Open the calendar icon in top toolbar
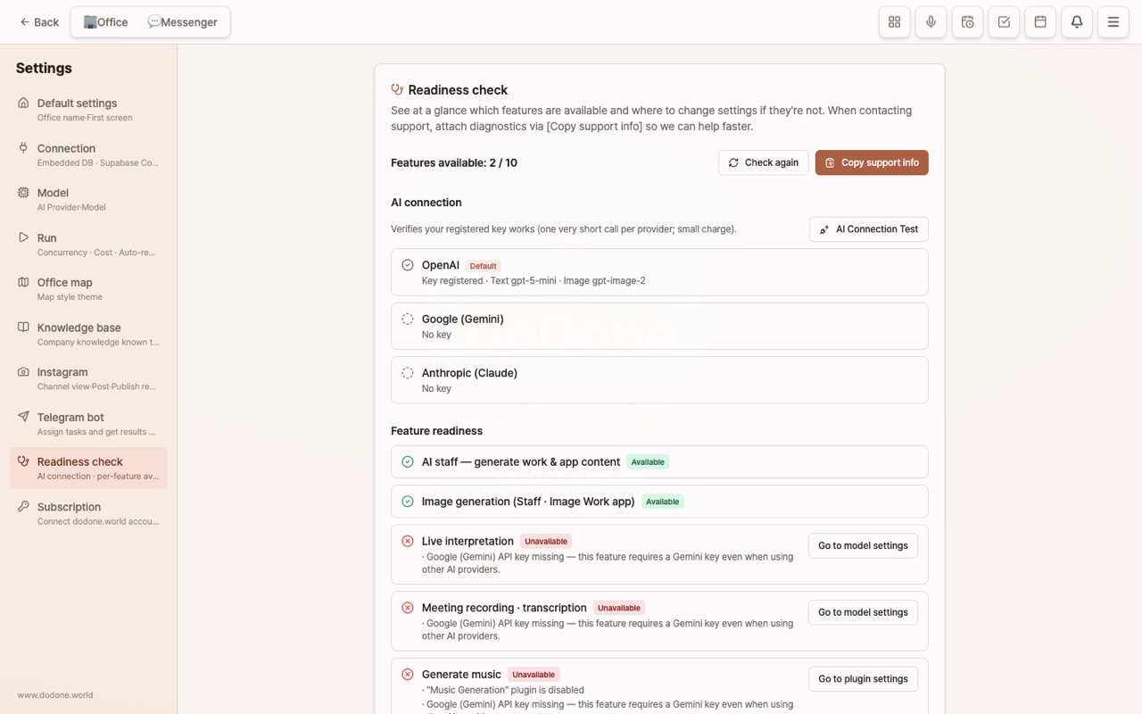Image resolution: width=1142 pixels, height=714 pixels. pyautogui.click(x=1040, y=22)
